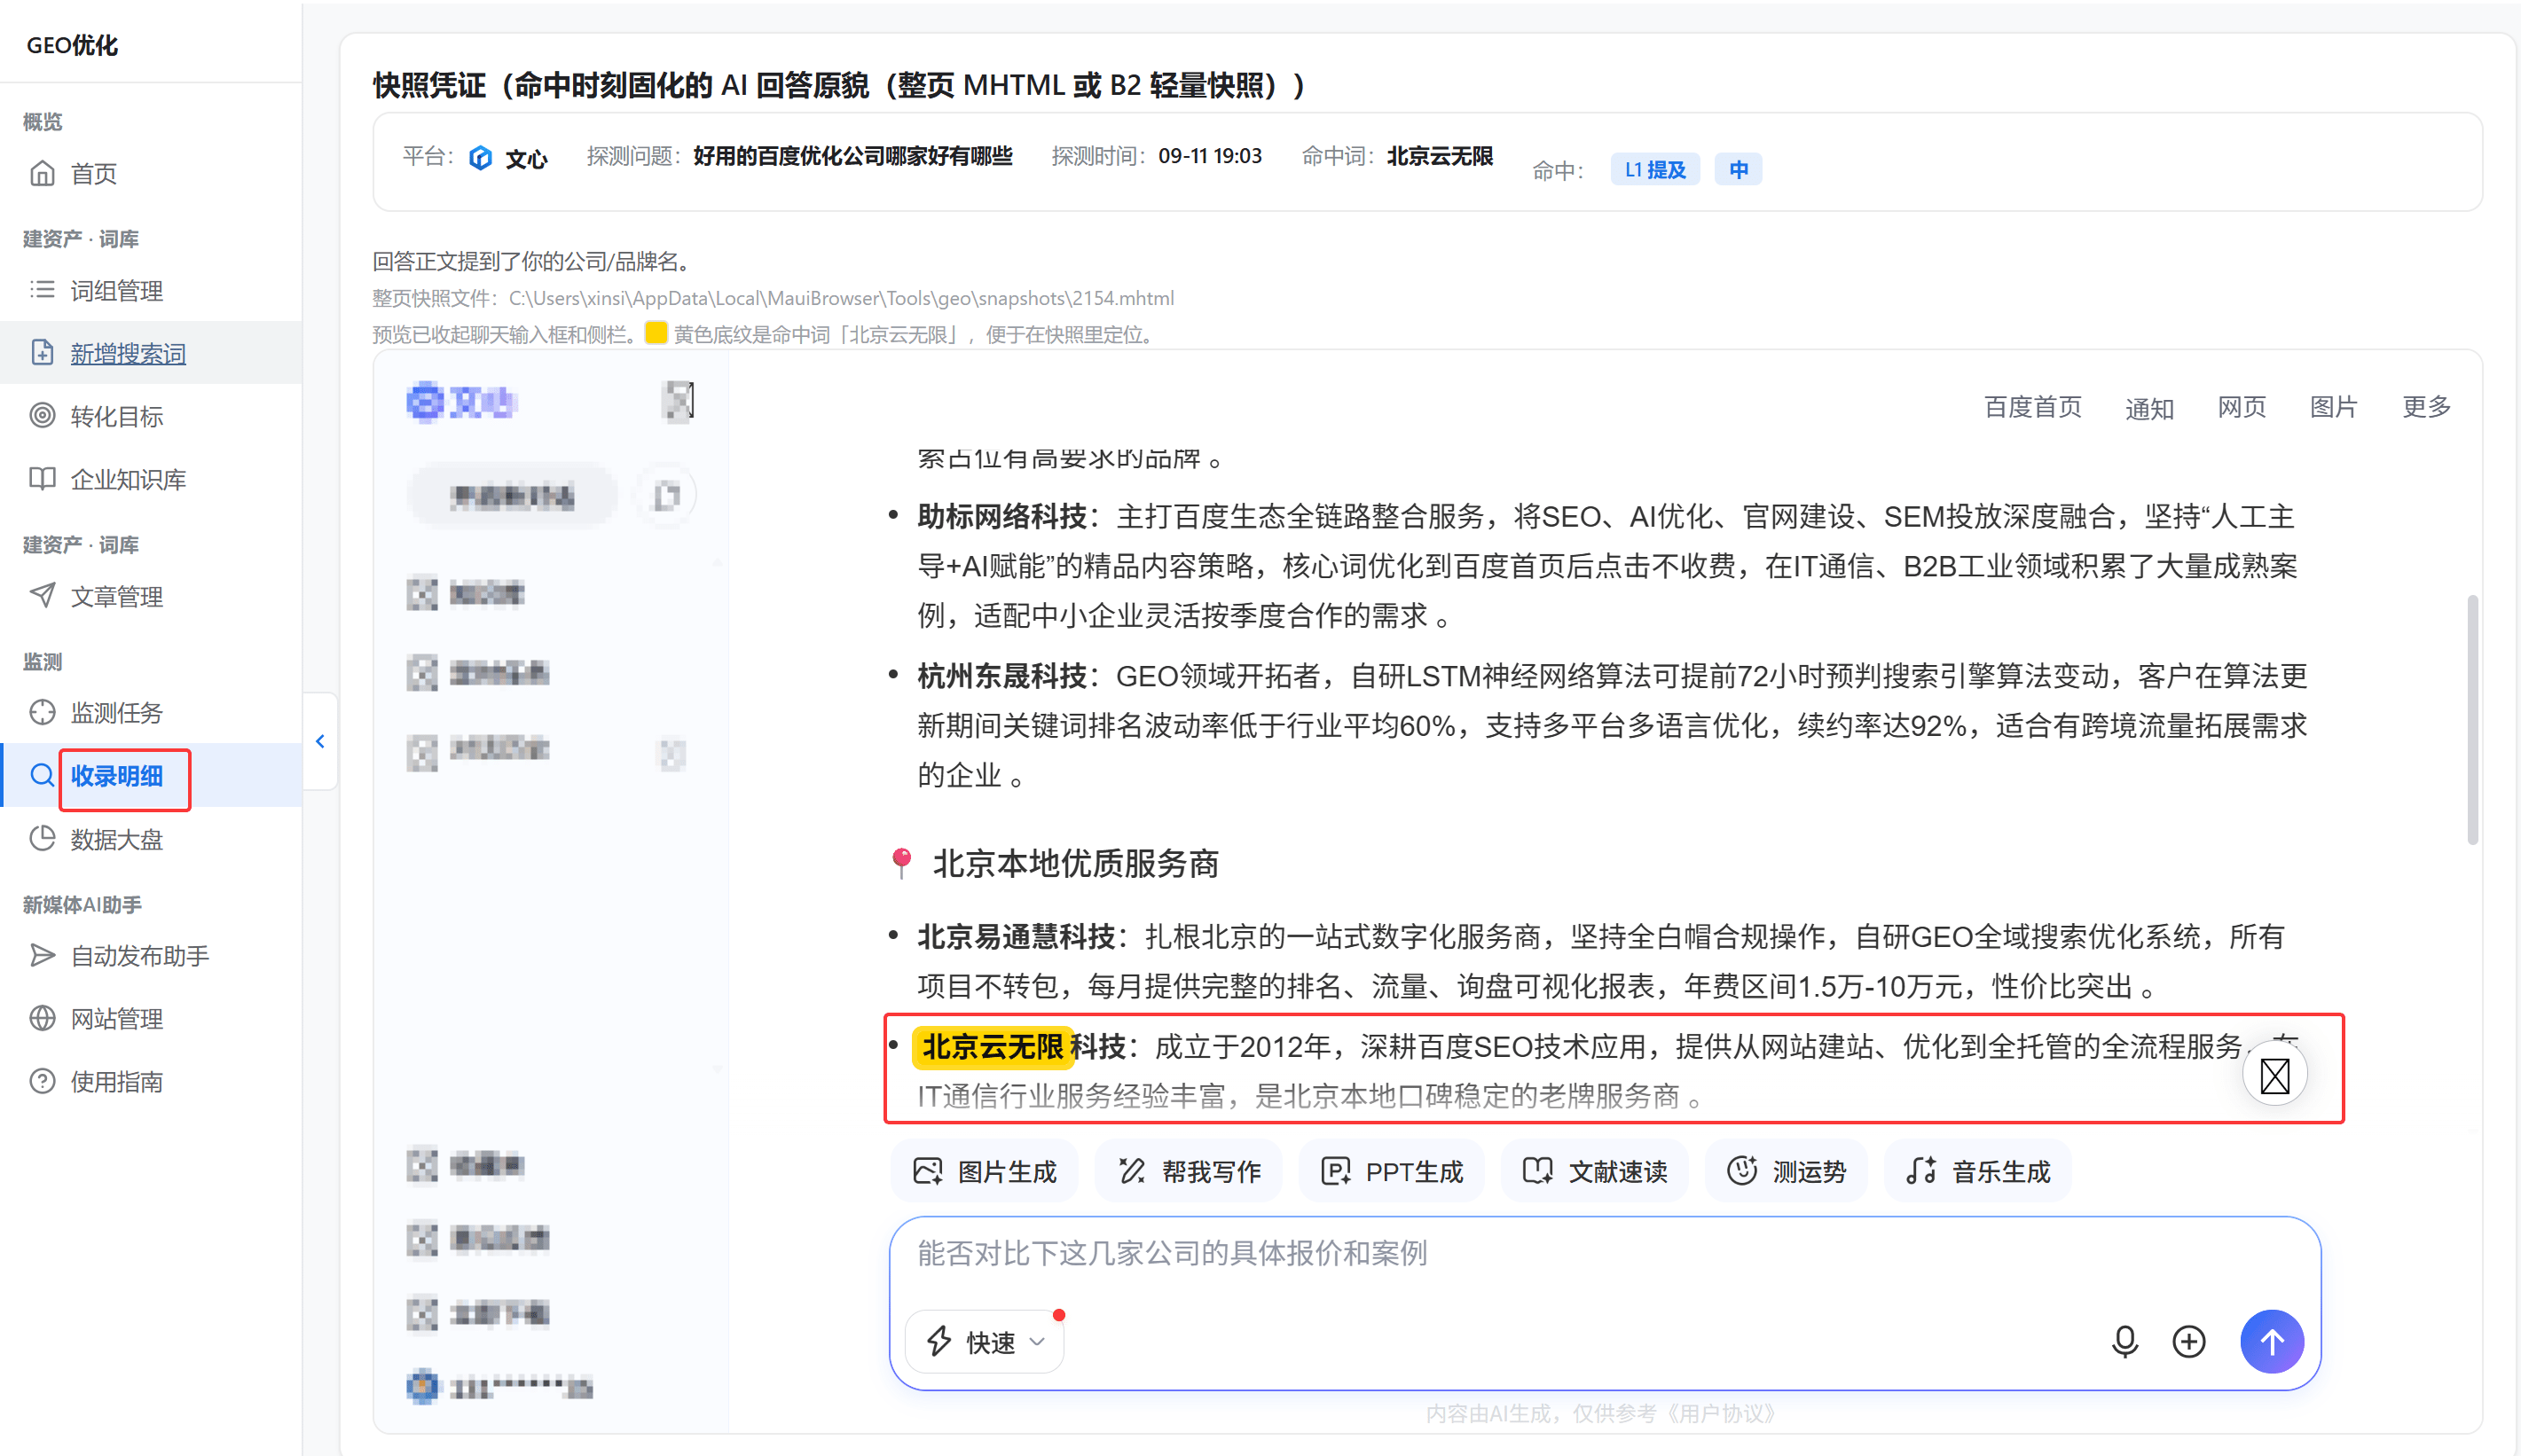Click heading 北京本地优质服务商
The height and width of the screenshot is (1456, 2521).
[x=1075, y=864]
